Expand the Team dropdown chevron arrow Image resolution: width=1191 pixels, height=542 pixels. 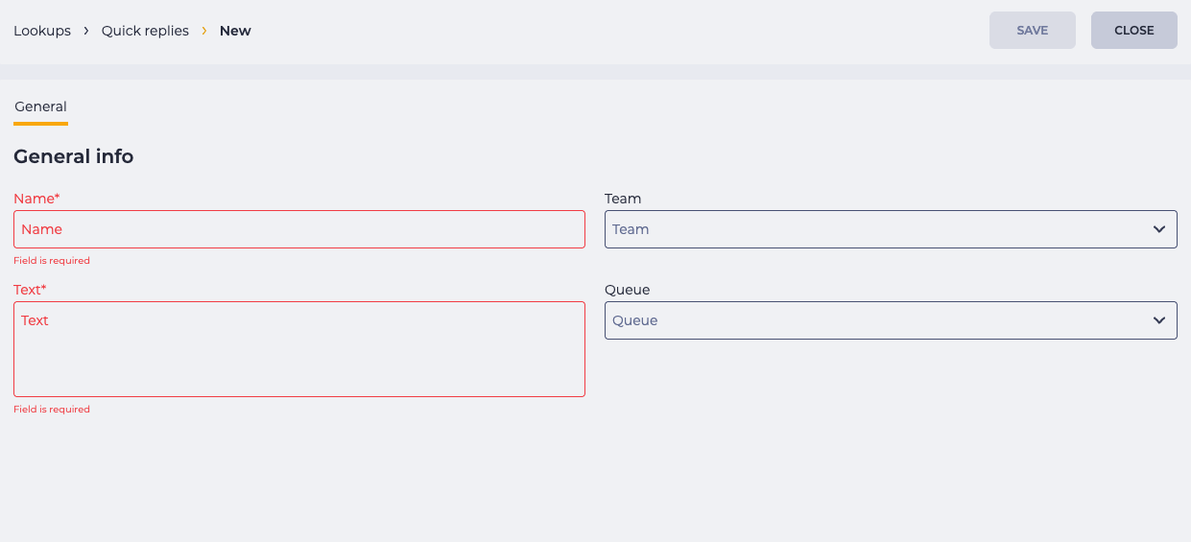click(1159, 230)
